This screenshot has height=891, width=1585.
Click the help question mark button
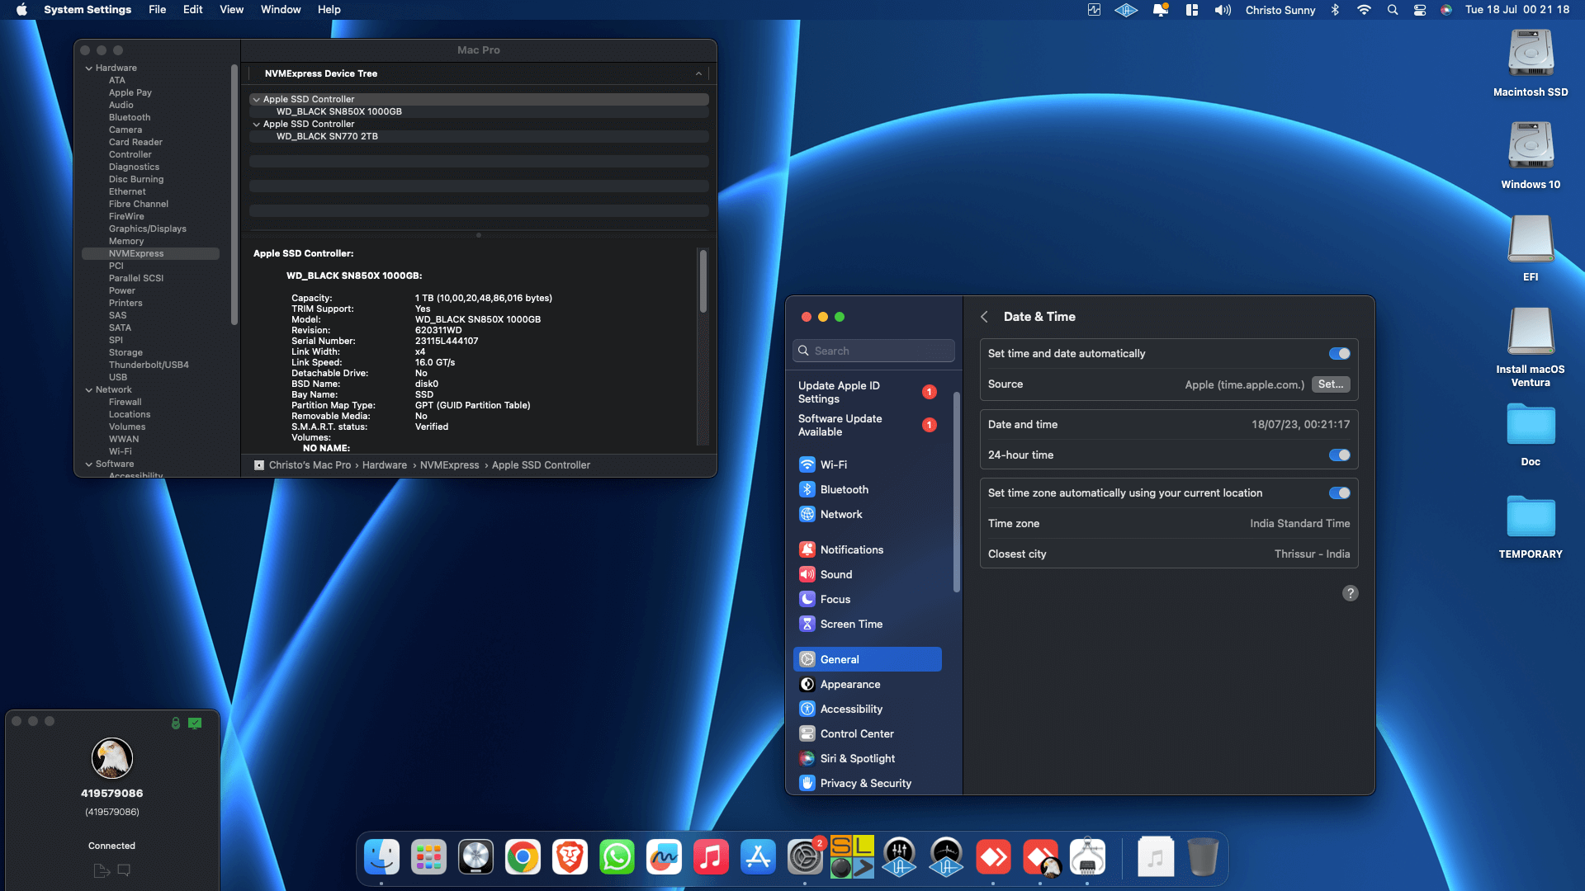pos(1351,593)
